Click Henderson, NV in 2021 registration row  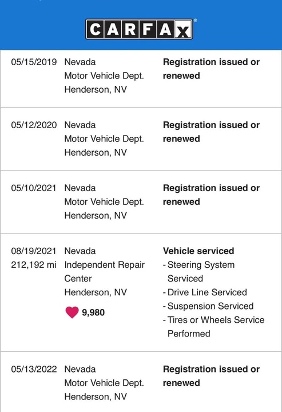(96, 216)
